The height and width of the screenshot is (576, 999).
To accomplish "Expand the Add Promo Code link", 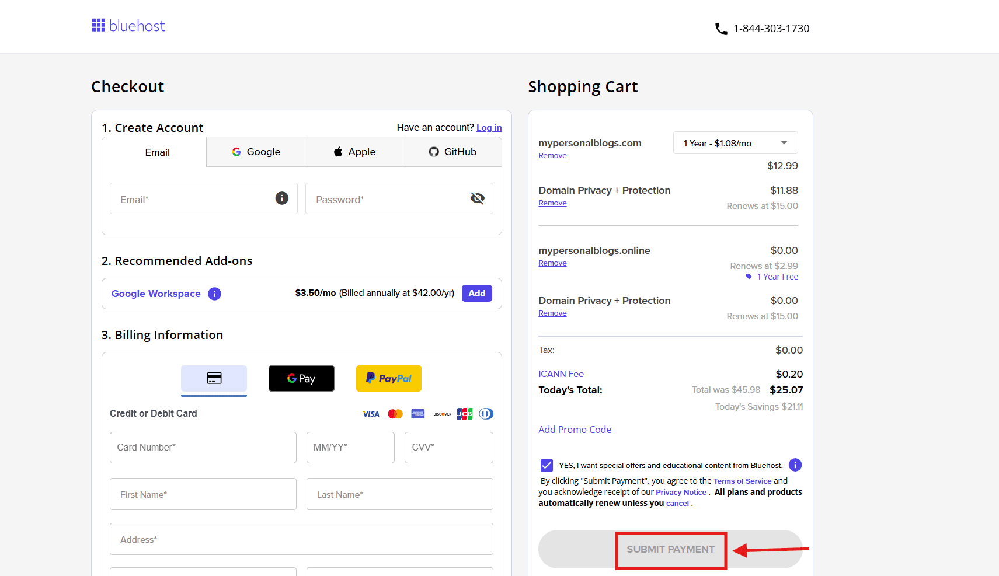I will click(x=575, y=430).
